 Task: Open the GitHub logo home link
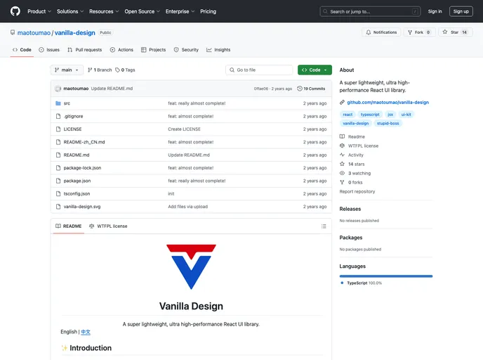[x=15, y=11]
